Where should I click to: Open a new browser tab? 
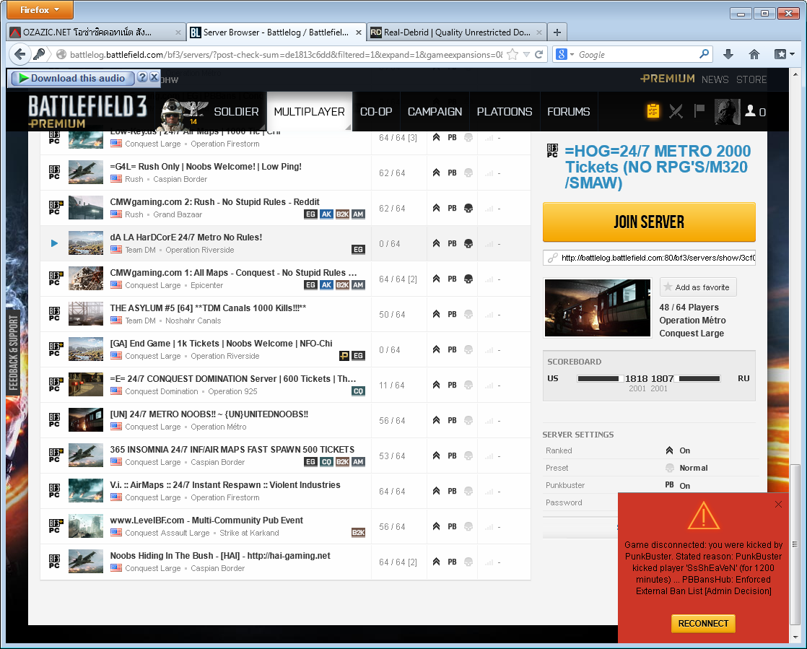pos(557,32)
